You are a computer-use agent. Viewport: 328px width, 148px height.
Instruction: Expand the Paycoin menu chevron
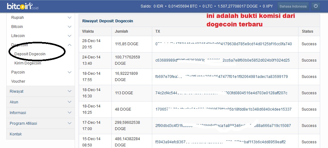pyautogui.click(x=70, y=72)
